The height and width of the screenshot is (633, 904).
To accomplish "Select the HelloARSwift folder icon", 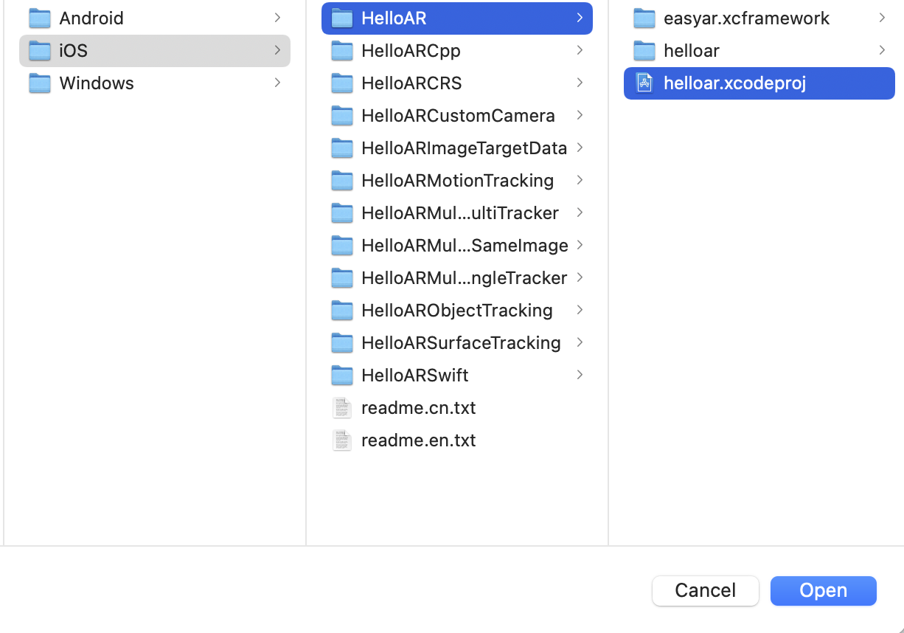I will 341,376.
